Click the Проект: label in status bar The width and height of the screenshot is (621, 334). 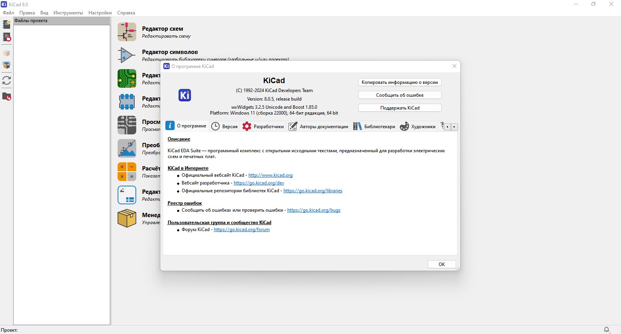tap(9, 330)
